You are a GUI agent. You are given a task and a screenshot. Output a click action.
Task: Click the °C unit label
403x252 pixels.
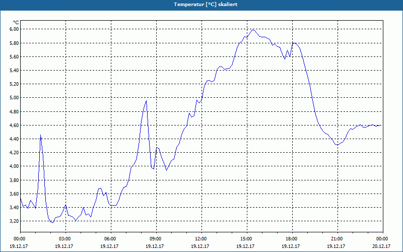pos(16,23)
